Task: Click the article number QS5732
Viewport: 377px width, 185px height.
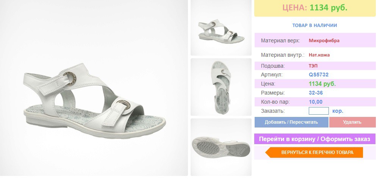Action: pyautogui.click(x=319, y=75)
